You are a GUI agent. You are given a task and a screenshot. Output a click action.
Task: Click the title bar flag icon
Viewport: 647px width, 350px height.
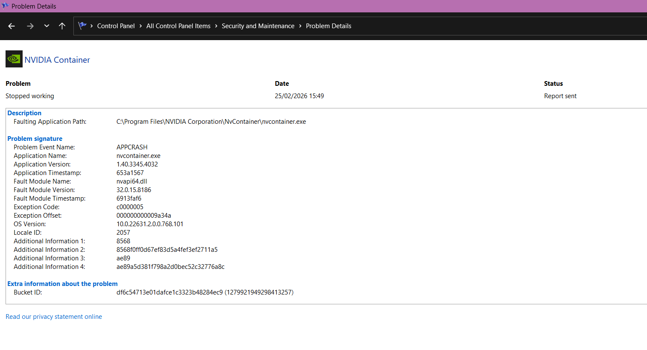[x=5, y=6]
